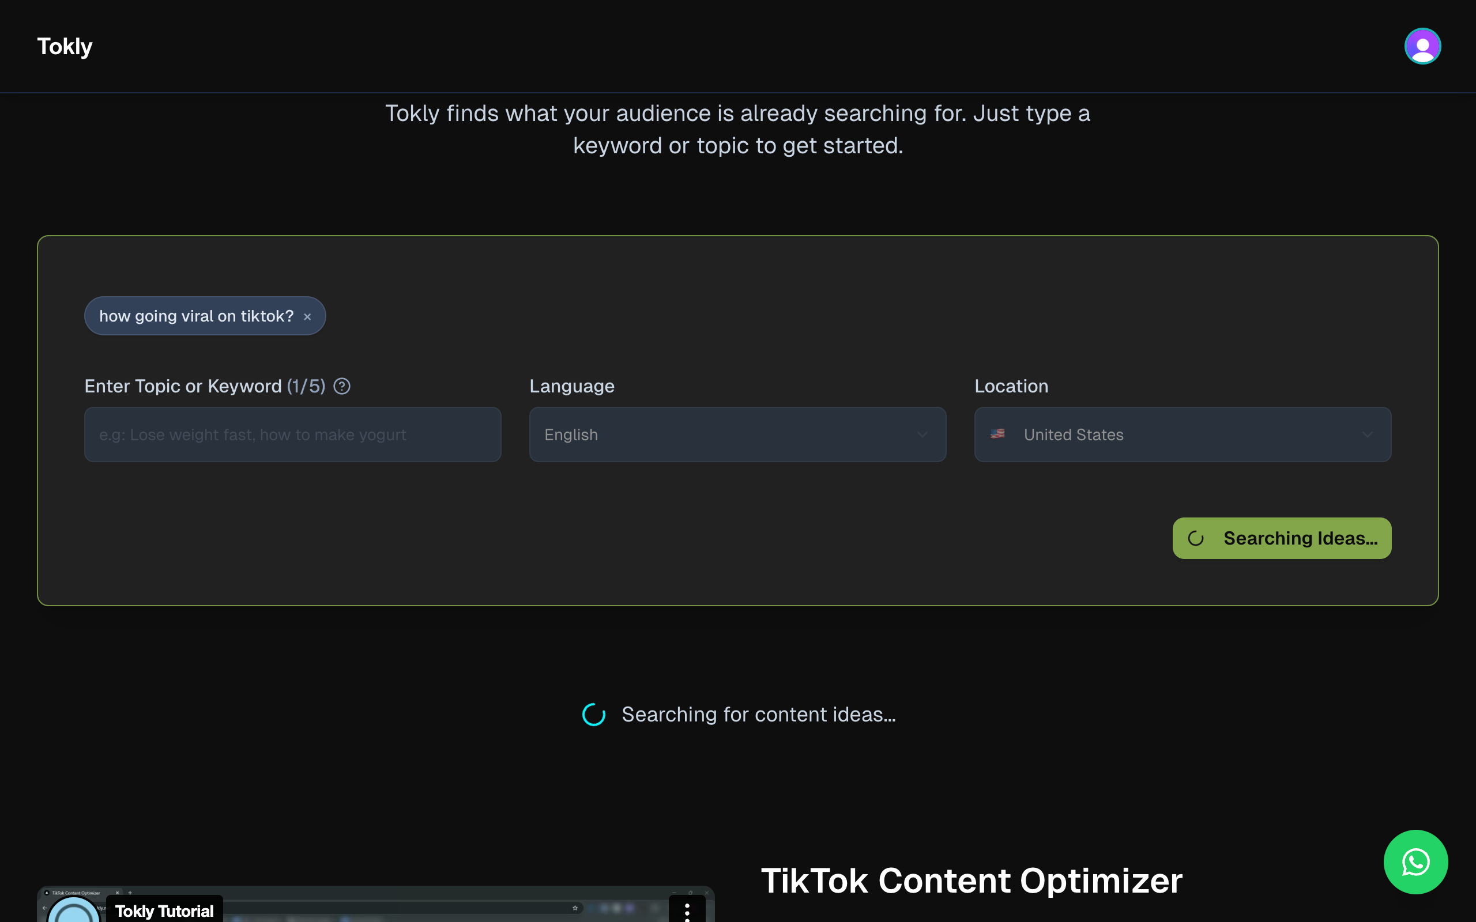Click the 'Enter Topic or Keyword (1/5)' label
Screen dimensions: 1476x922
(x=205, y=386)
